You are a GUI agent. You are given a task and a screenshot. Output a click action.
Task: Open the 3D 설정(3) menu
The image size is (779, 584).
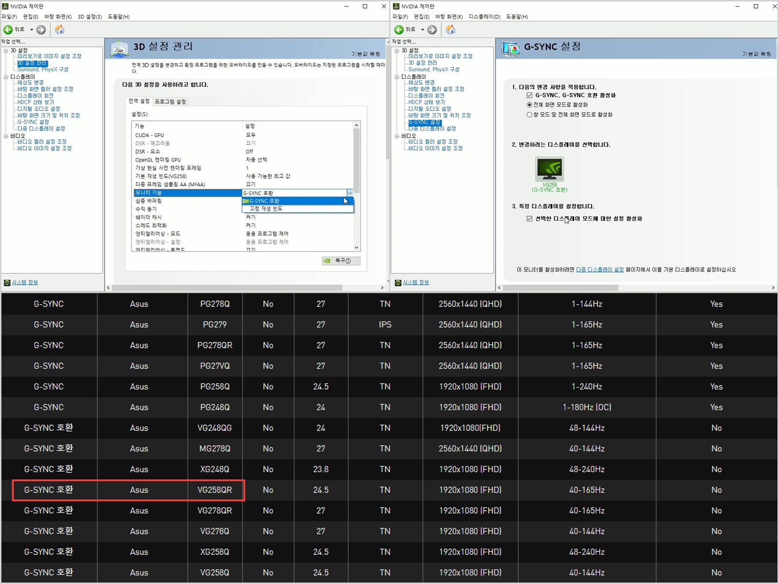(x=90, y=17)
